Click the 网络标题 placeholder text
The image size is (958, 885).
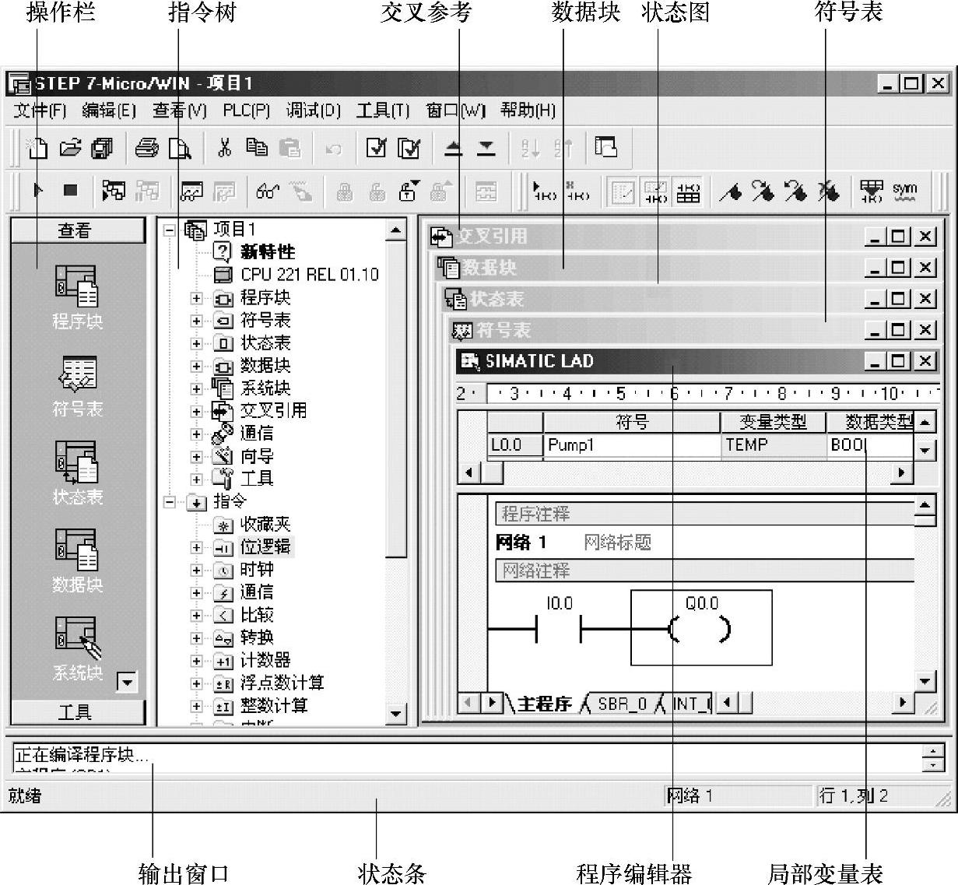pos(618,543)
